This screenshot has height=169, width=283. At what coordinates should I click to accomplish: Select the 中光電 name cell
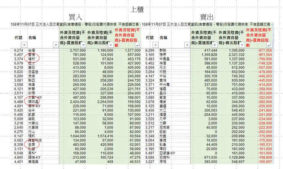click(164, 84)
